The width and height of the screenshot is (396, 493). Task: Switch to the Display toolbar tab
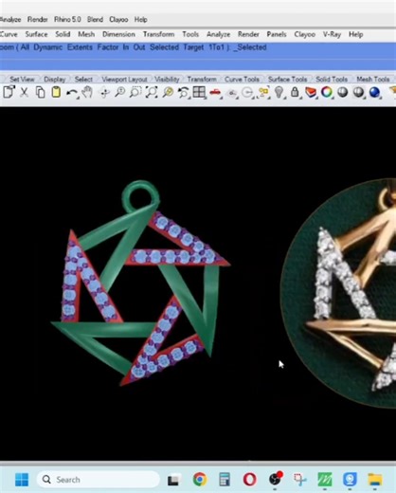[x=55, y=79]
